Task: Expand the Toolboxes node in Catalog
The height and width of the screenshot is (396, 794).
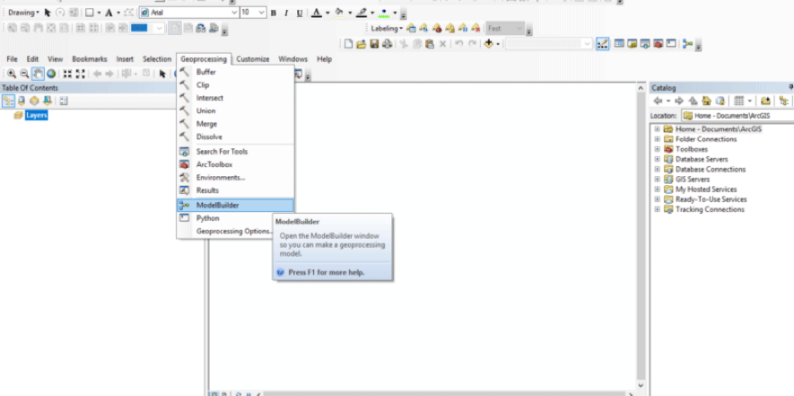Action: [657, 149]
